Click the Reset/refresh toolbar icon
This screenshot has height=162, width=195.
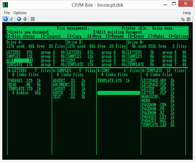tap(11, 19)
